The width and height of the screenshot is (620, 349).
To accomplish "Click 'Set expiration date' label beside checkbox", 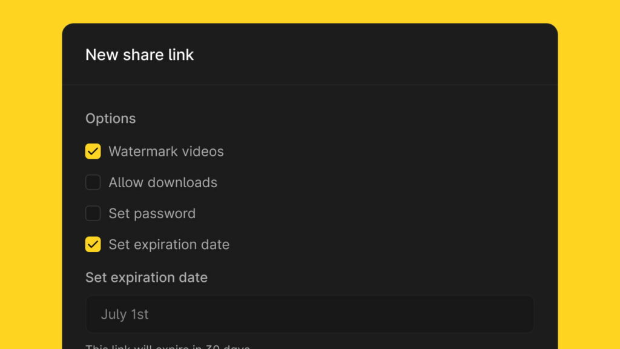I will pyautogui.click(x=169, y=245).
